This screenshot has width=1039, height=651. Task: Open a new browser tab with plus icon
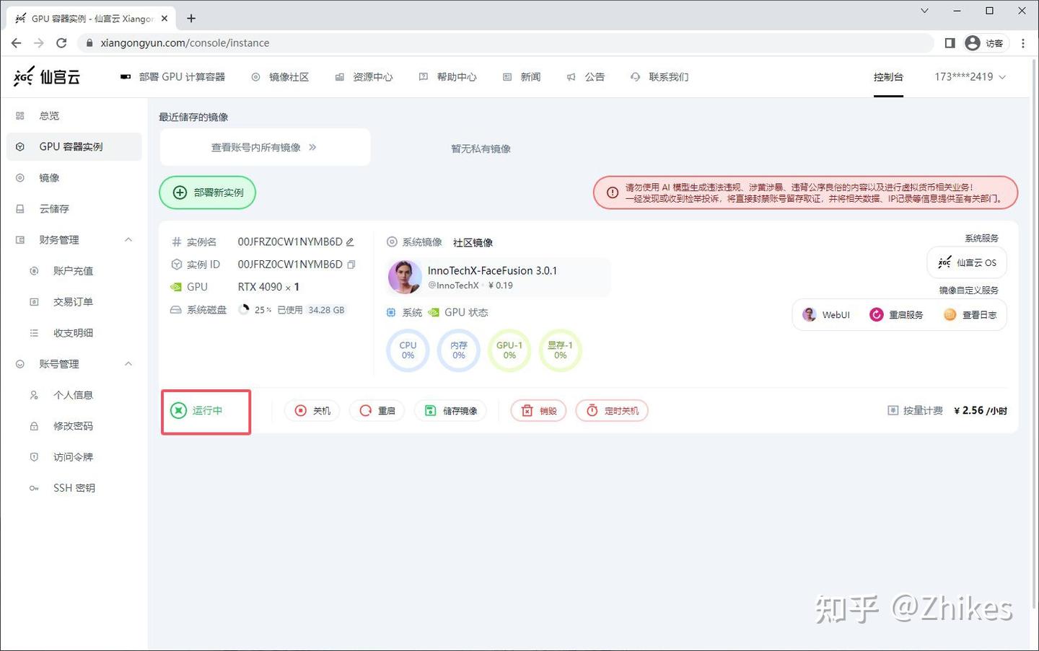click(x=191, y=18)
